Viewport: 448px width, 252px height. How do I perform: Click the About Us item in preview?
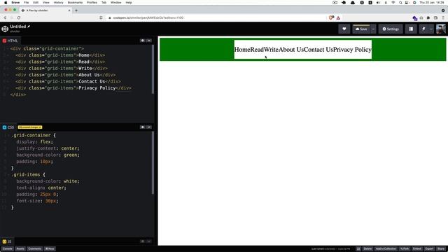click(x=291, y=50)
